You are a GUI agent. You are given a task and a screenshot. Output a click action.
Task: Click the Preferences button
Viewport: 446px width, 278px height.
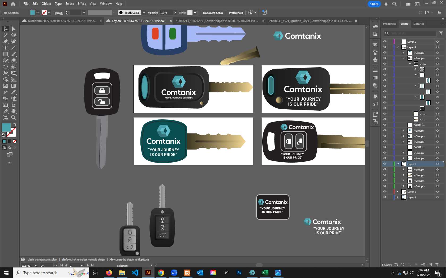pos(236,13)
